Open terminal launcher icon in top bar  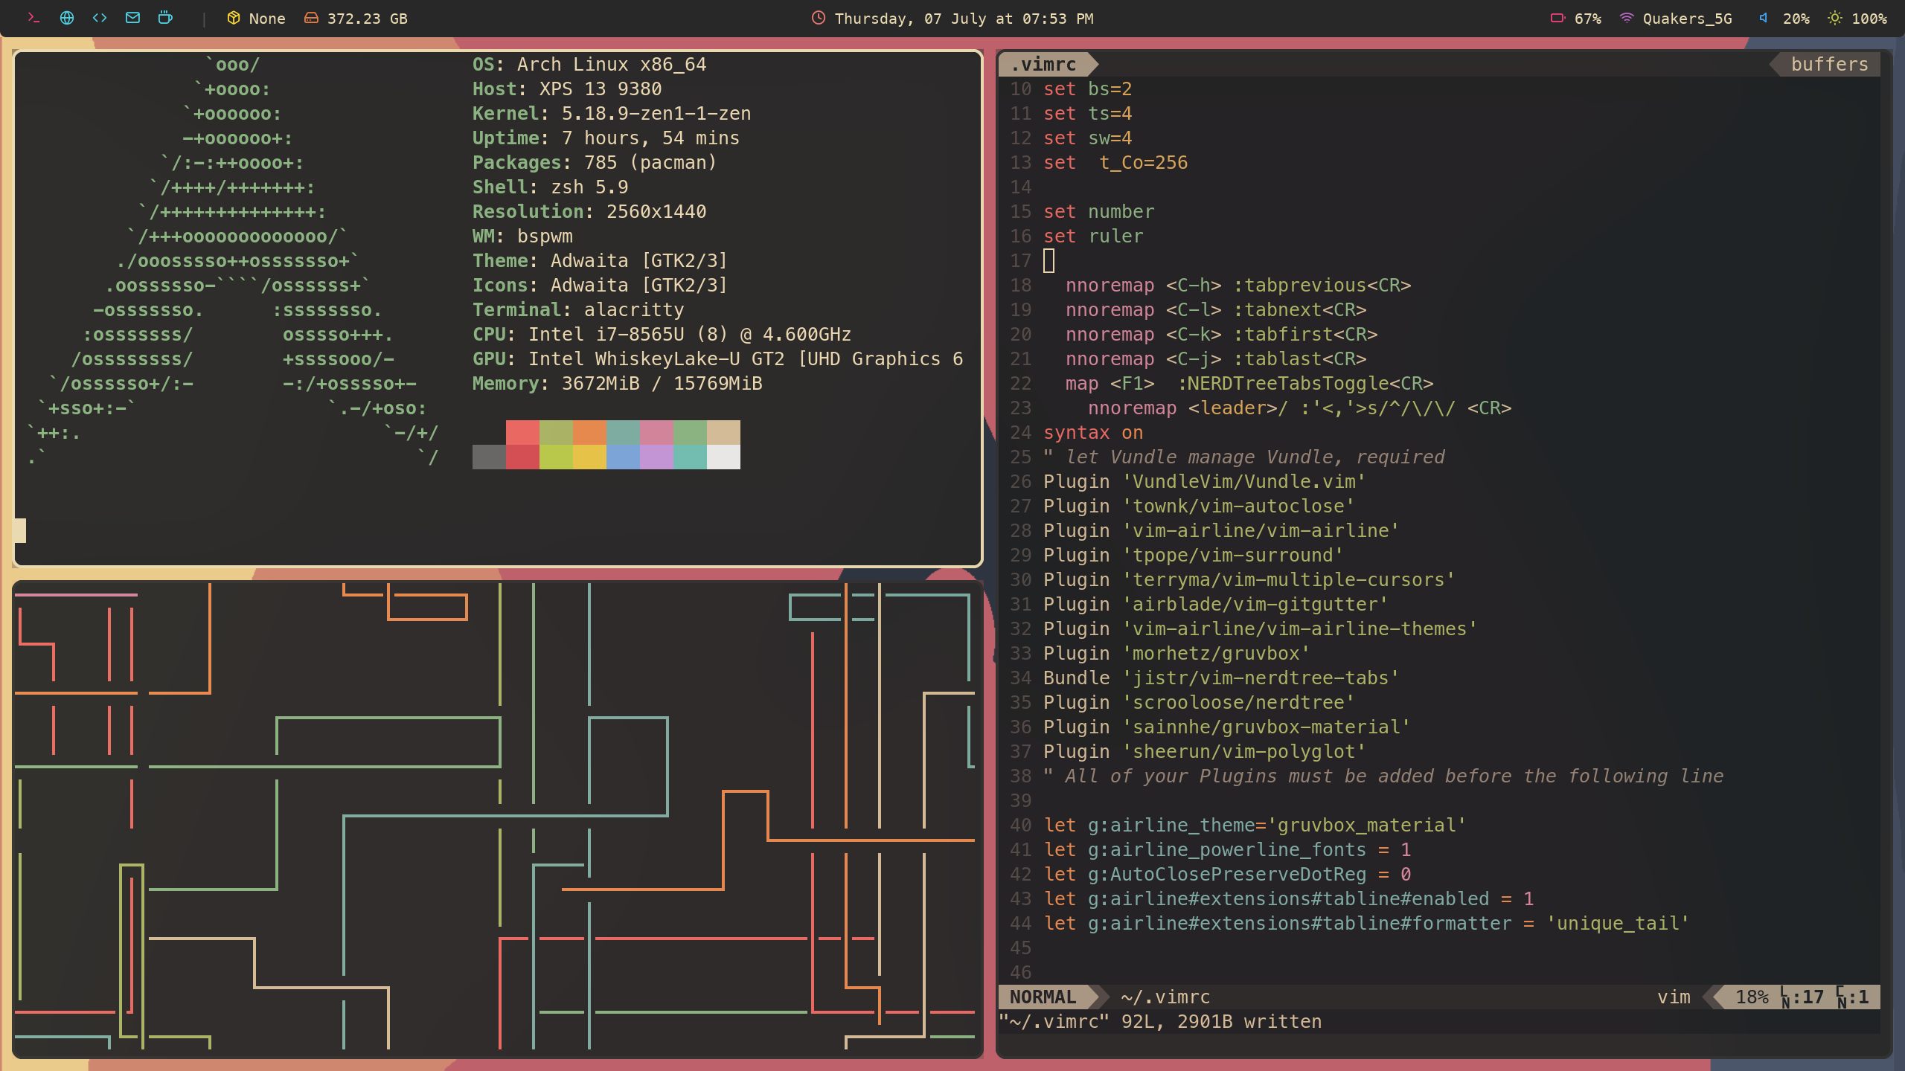[x=33, y=18]
